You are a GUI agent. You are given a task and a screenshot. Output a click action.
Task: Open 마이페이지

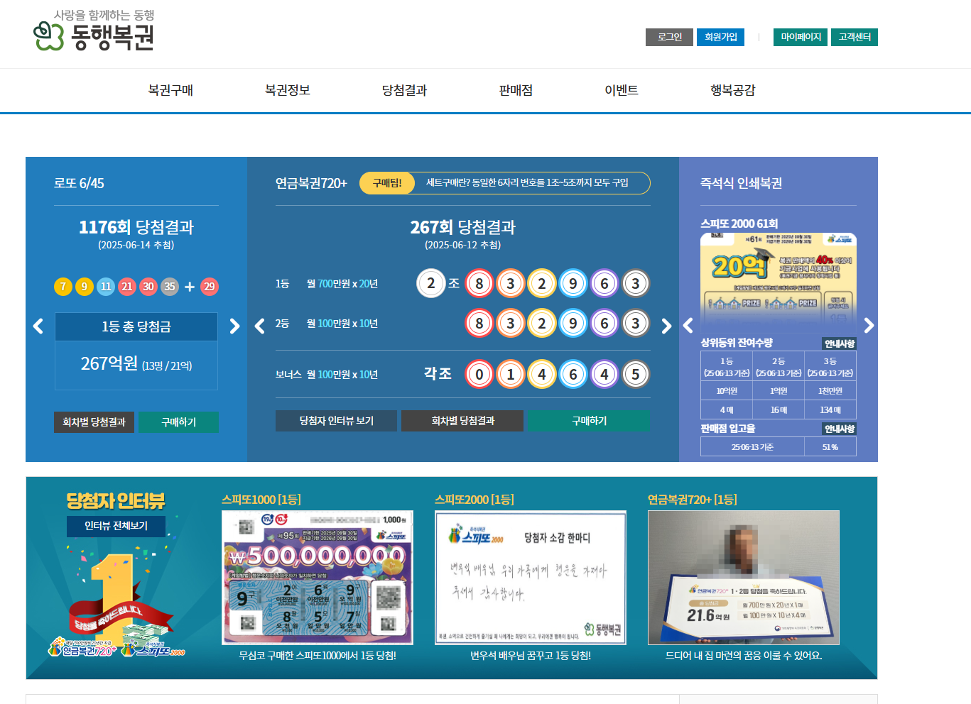point(801,37)
